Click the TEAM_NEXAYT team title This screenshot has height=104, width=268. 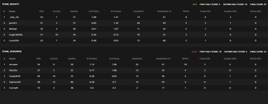pyautogui.click(x=10, y=4)
